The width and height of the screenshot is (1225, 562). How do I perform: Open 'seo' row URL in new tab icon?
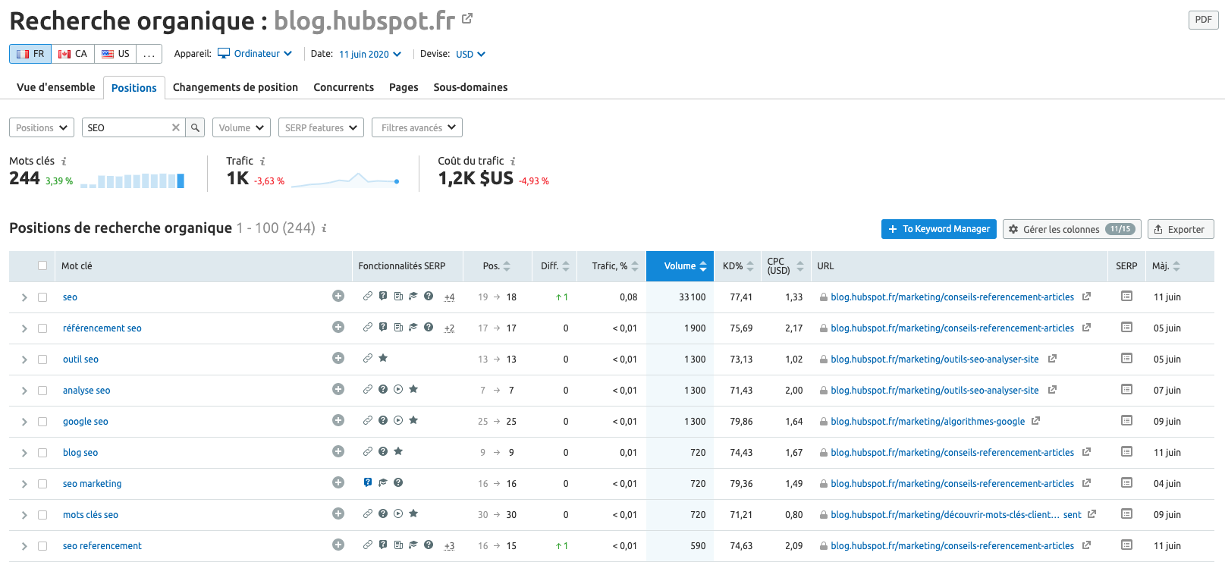(1086, 297)
